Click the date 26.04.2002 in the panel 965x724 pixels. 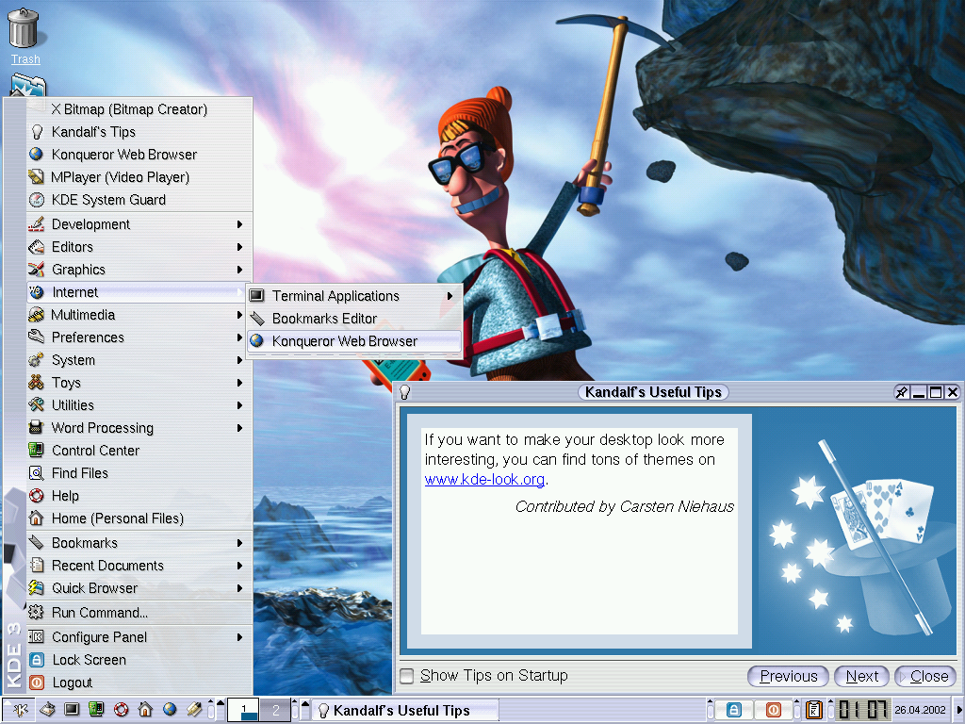click(x=920, y=710)
